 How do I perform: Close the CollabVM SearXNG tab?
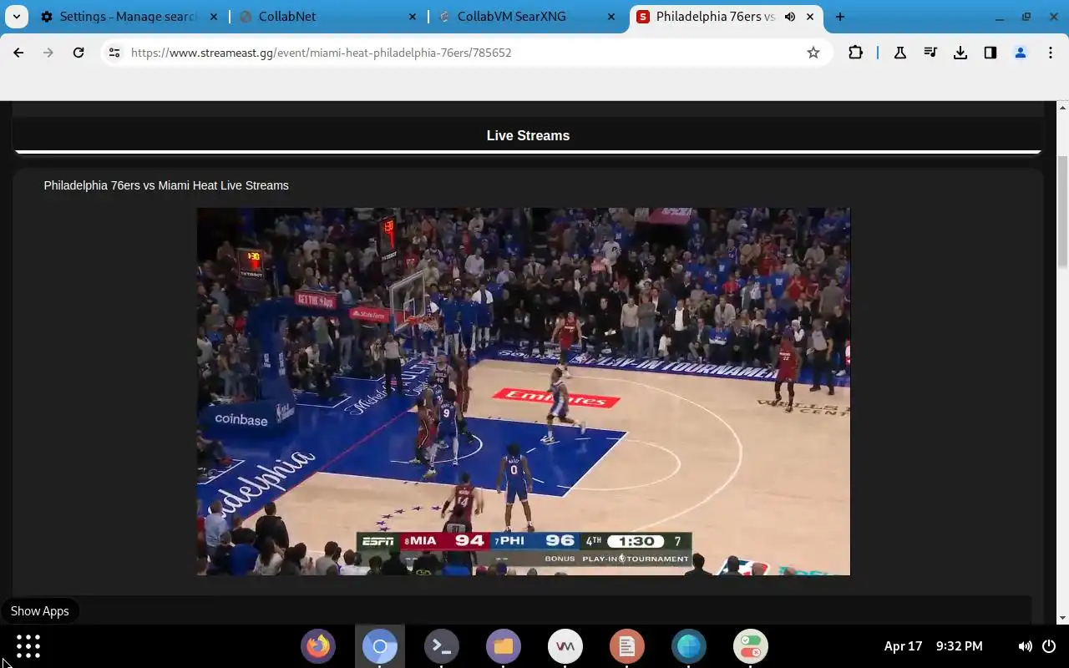[x=612, y=17]
